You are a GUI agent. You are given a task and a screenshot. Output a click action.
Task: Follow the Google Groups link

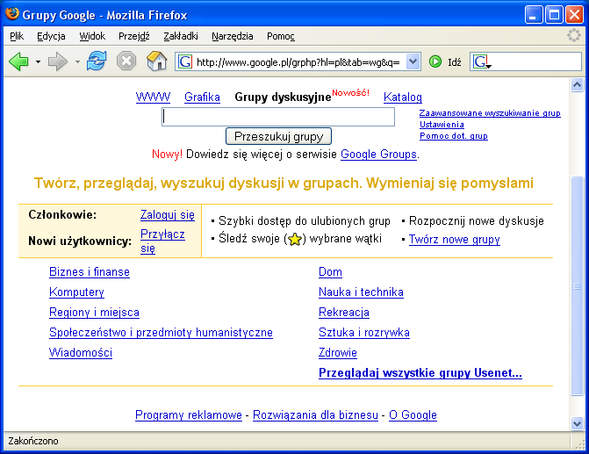tap(378, 154)
